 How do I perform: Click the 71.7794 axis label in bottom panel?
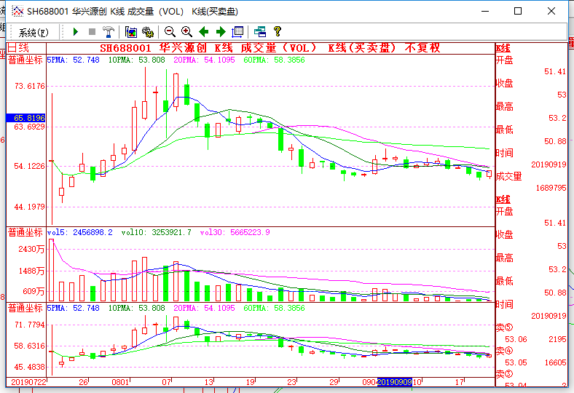(x=29, y=325)
